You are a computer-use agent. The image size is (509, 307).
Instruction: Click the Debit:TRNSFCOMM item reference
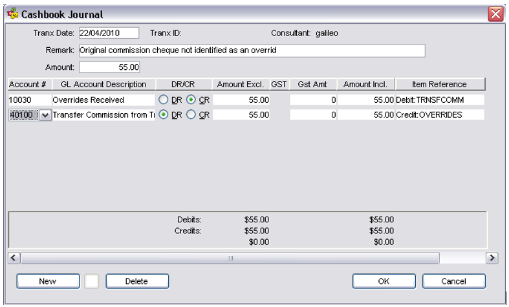click(440, 100)
